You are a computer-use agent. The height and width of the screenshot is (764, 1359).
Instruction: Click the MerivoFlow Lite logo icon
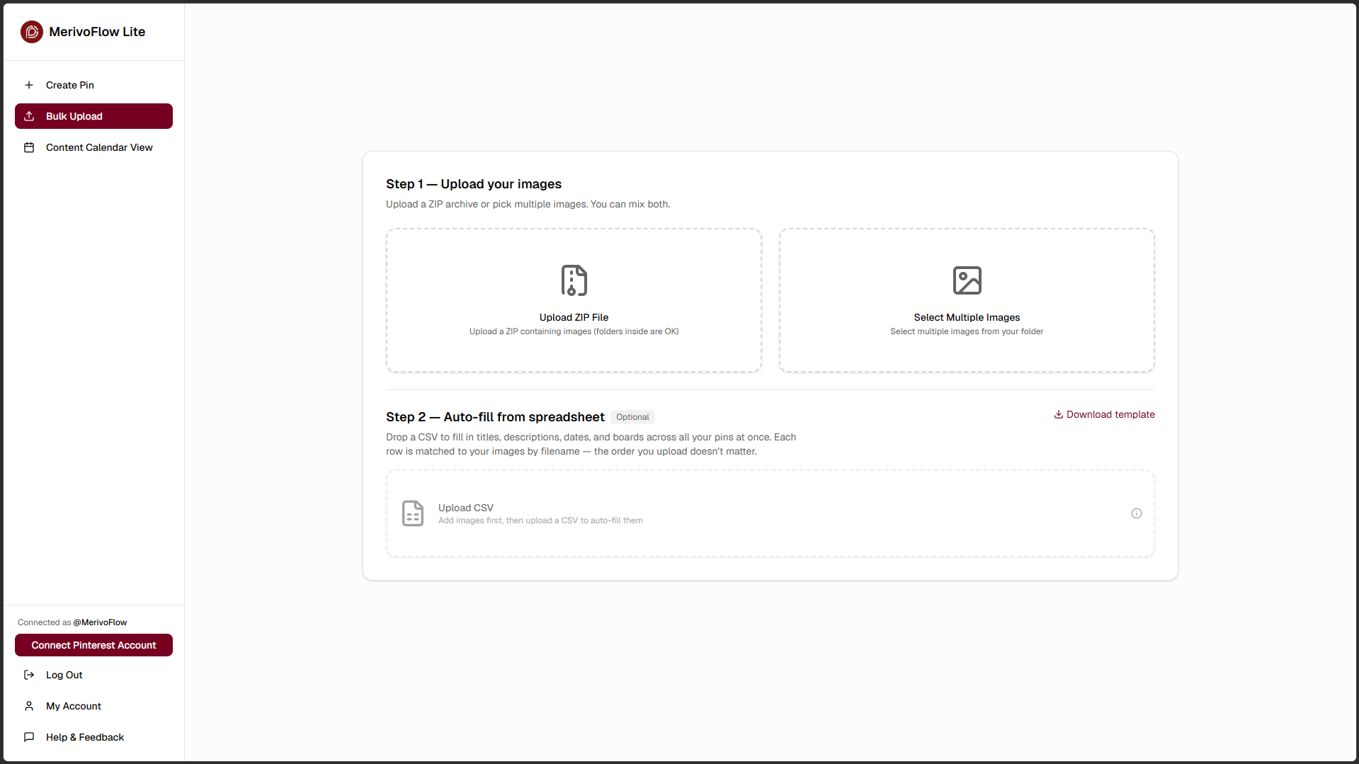click(32, 32)
